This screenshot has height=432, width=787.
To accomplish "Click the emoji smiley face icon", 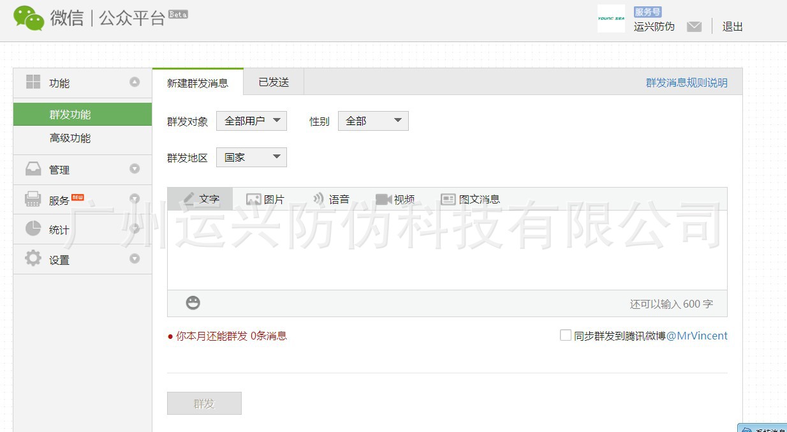I will point(193,303).
